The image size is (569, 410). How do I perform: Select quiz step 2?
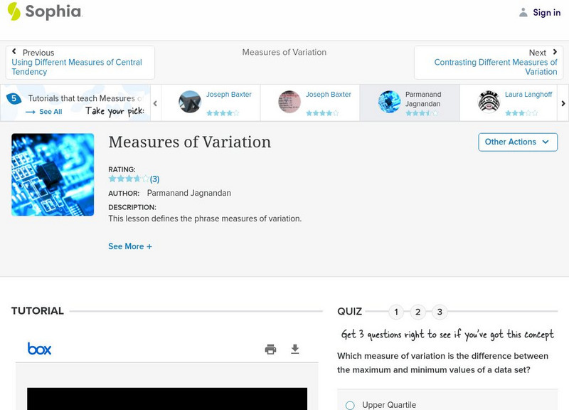tap(418, 311)
